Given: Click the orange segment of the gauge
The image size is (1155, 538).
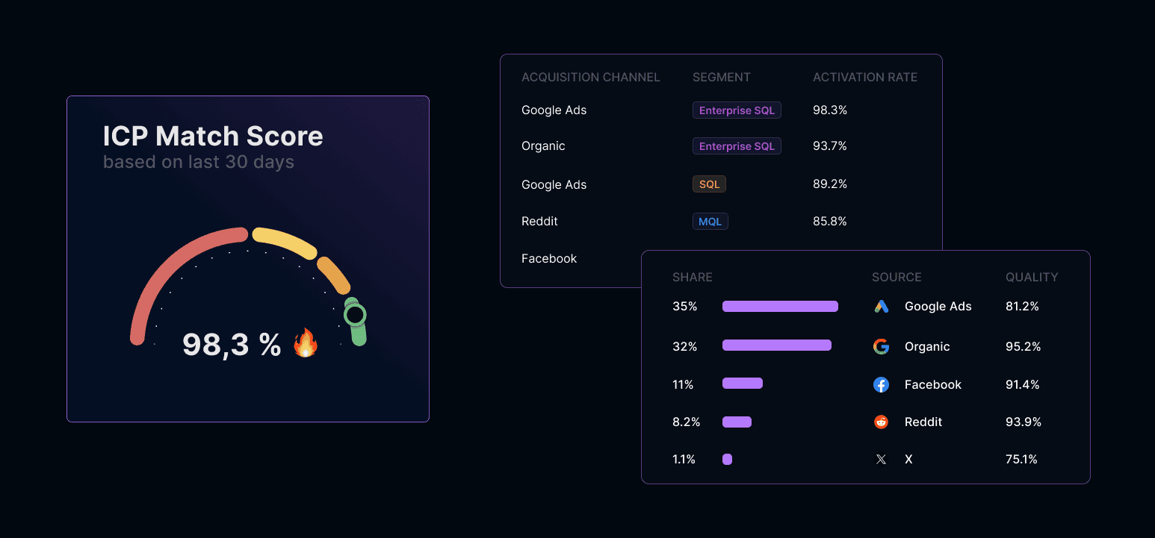Looking at the screenshot, I should pyautogui.click(x=334, y=275).
